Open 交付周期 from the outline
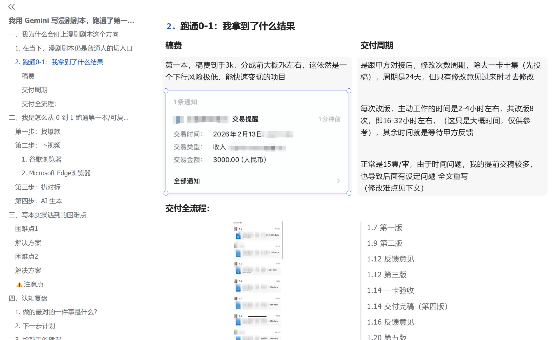This screenshot has height=340, width=553. [34, 90]
